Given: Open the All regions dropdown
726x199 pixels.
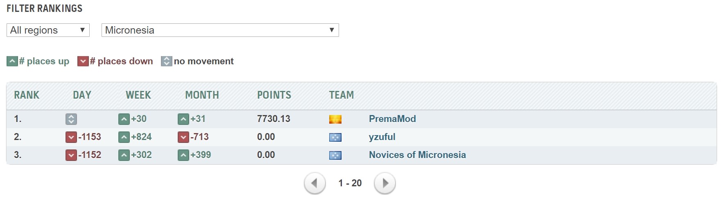Looking at the screenshot, I should coord(48,30).
